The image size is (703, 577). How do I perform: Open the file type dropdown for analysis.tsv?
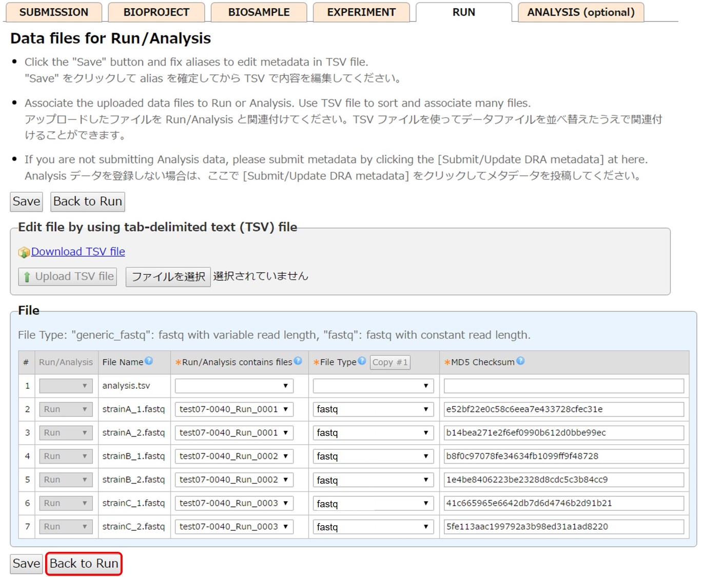tap(373, 386)
